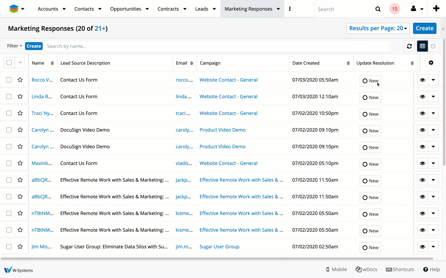Open the user profile icon menu

pyautogui.click(x=413, y=9)
